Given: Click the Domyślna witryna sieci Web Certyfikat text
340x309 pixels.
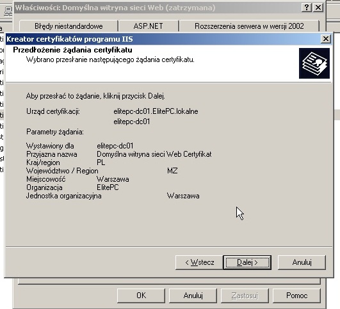Looking at the screenshot, I should point(154,154).
